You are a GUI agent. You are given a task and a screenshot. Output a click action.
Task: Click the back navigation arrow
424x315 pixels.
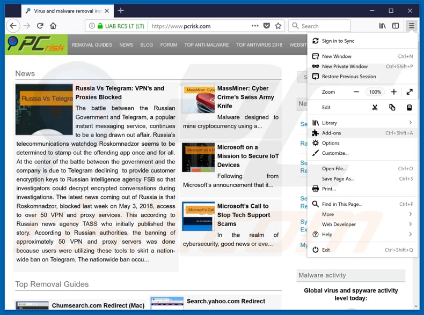point(13,26)
